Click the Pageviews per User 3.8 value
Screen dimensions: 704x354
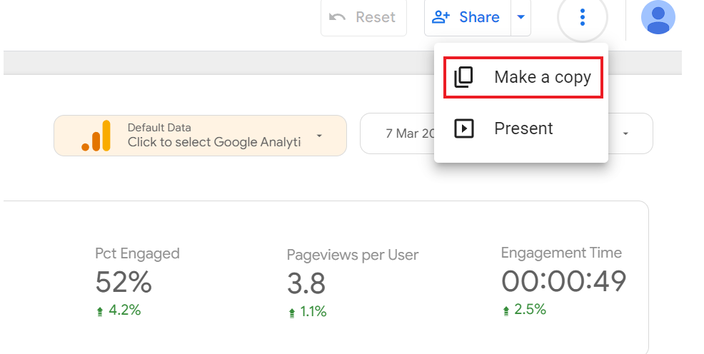pyautogui.click(x=306, y=283)
